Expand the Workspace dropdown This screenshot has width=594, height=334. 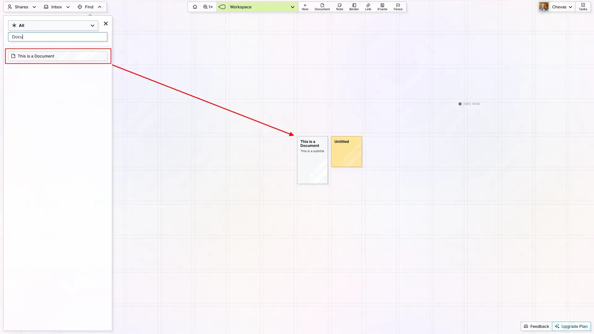(292, 7)
